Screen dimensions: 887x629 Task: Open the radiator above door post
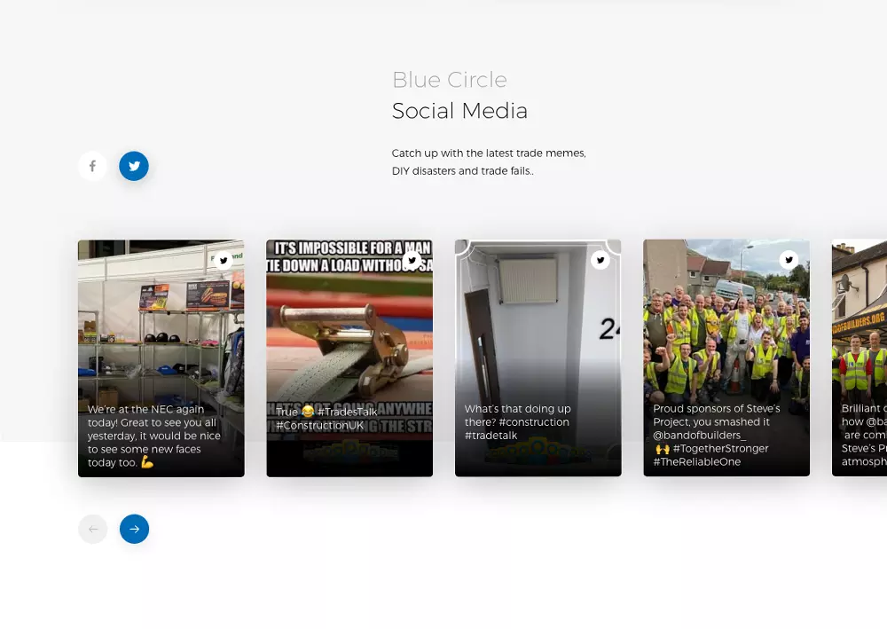point(538,358)
